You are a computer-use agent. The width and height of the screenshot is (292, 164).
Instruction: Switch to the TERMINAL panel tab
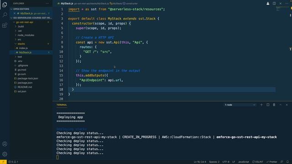pos(62,105)
